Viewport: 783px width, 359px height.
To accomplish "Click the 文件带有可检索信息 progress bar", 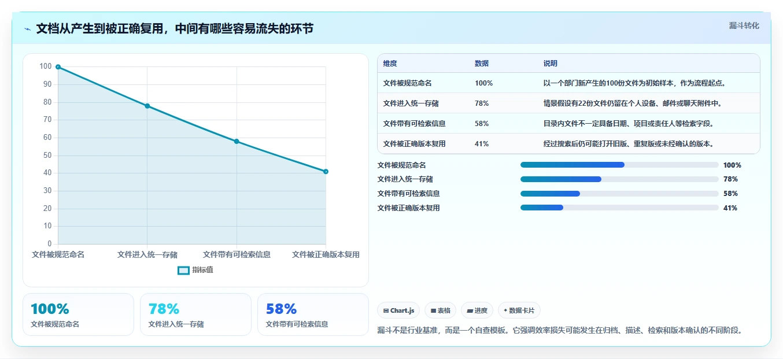I will [619, 194].
